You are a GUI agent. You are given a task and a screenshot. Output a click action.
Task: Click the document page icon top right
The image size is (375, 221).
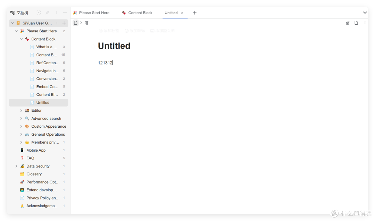(356, 23)
